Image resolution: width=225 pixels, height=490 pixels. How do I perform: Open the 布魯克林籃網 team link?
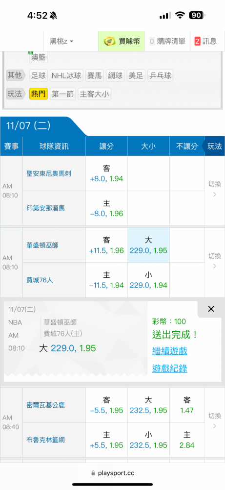pos(46,440)
